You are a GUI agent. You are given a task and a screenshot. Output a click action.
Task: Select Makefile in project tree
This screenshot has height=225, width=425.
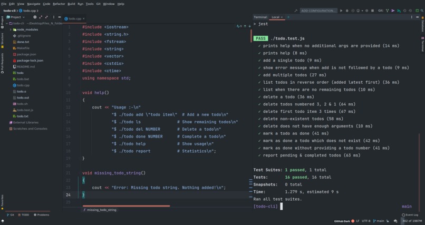click(x=21, y=48)
